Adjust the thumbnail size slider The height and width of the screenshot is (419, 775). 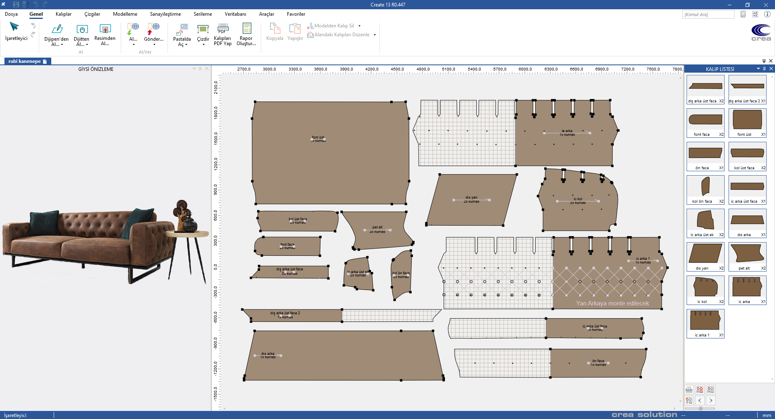tap(701, 409)
